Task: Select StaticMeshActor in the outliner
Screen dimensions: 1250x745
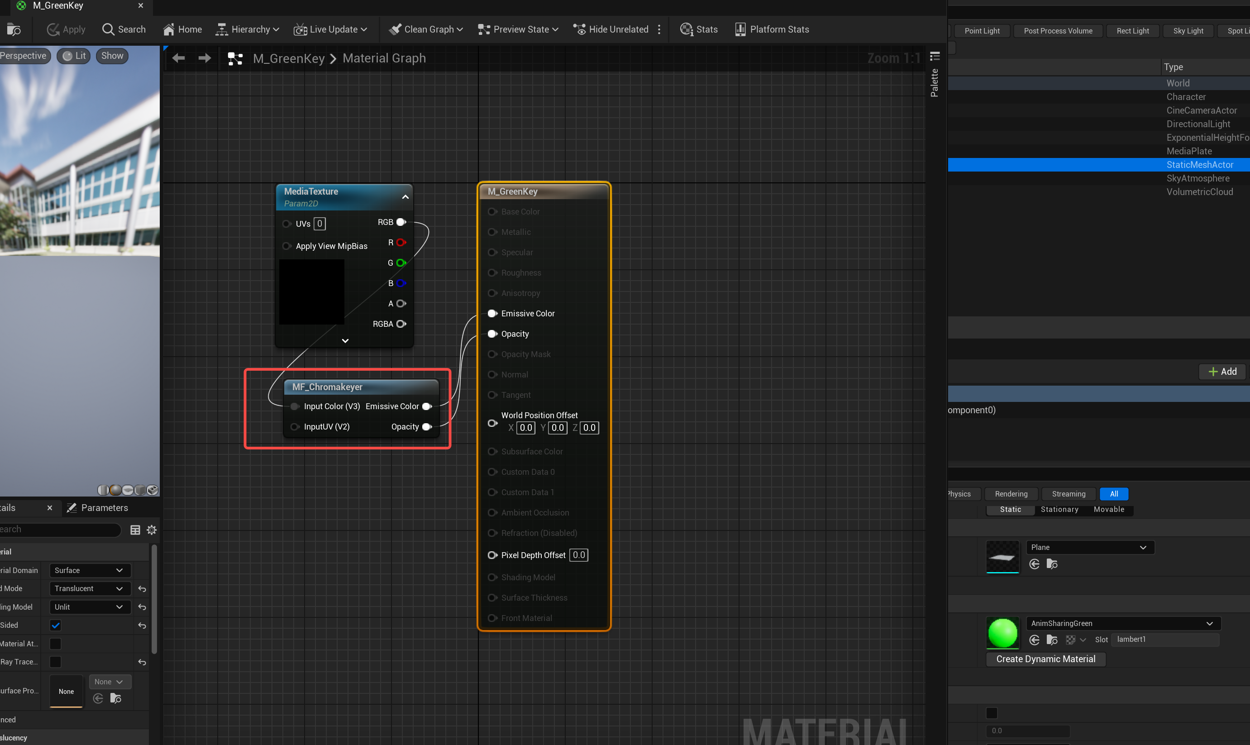Action: 1199,165
